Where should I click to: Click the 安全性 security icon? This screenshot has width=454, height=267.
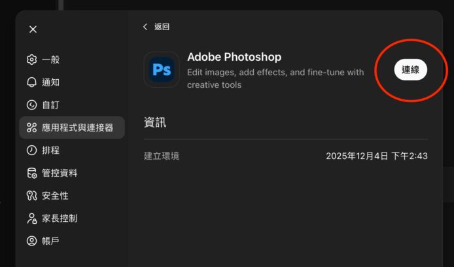(31, 196)
